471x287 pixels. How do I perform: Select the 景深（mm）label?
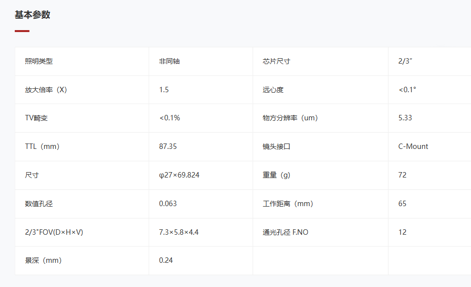[x=43, y=260]
